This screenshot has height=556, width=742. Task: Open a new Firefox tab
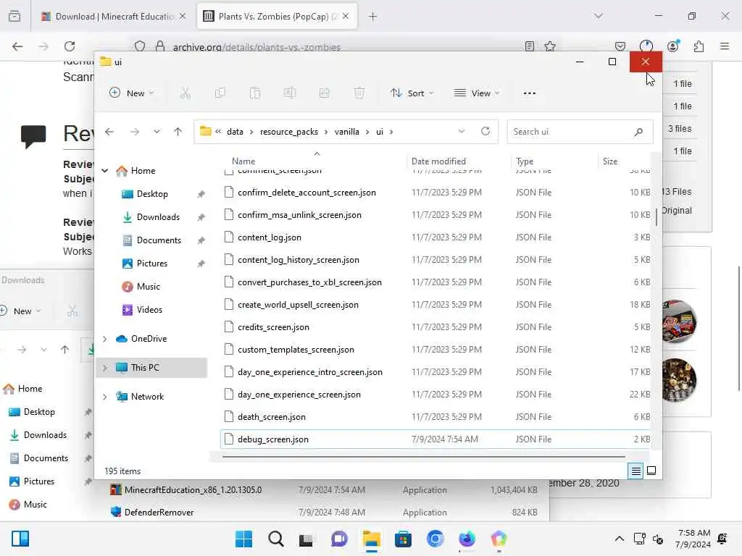click(x=373, y=17)
